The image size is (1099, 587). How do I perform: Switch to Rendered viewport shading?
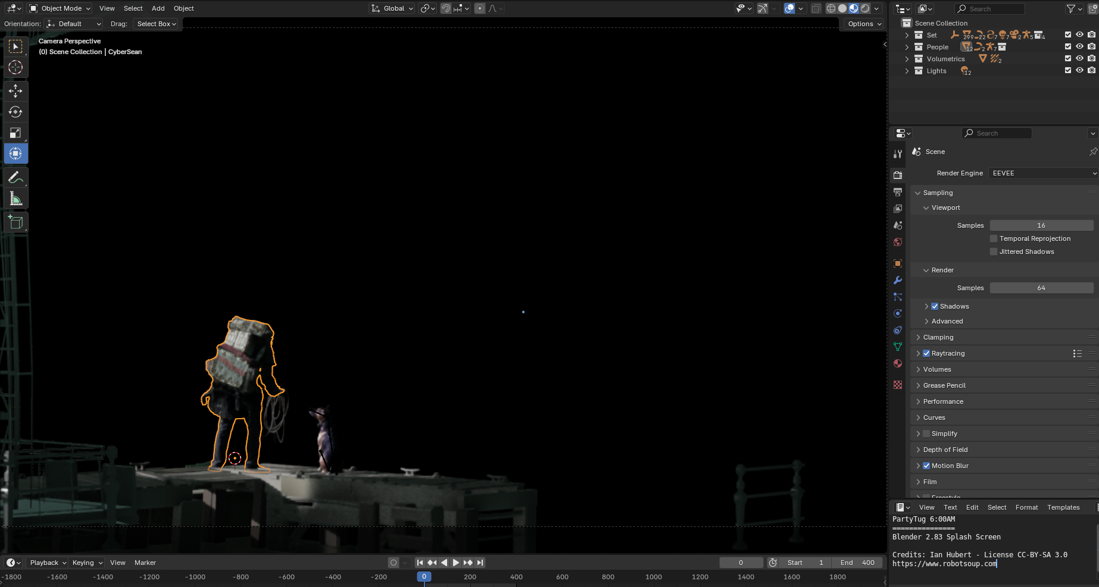pyautogui.click(x=865, y=8)
